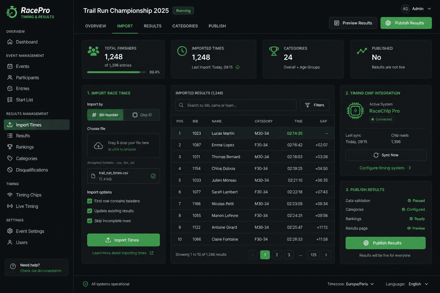Click the Sync Now refresh icon

click(x=376, y=155)
